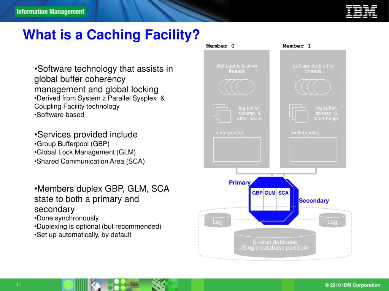Click the © 2010 IBM Corporation footer text
Image resolution: width=389 pixels, height=291 pixels.
pos(352,285)
